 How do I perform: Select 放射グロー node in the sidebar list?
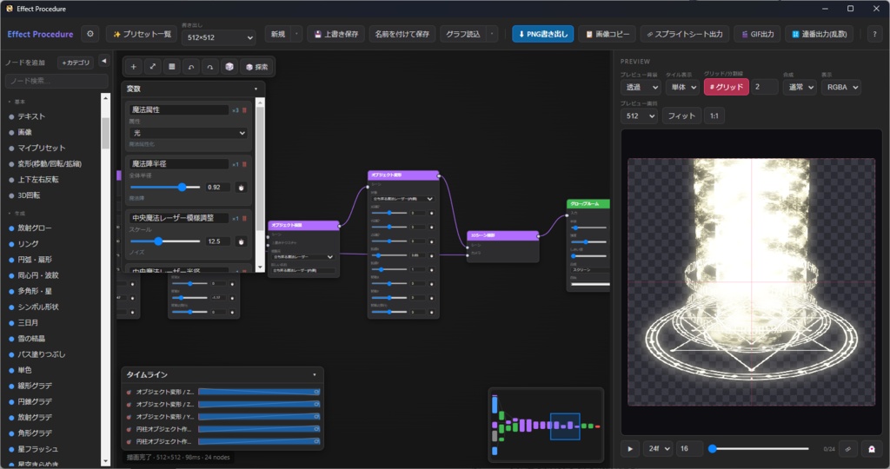(34, 228)
